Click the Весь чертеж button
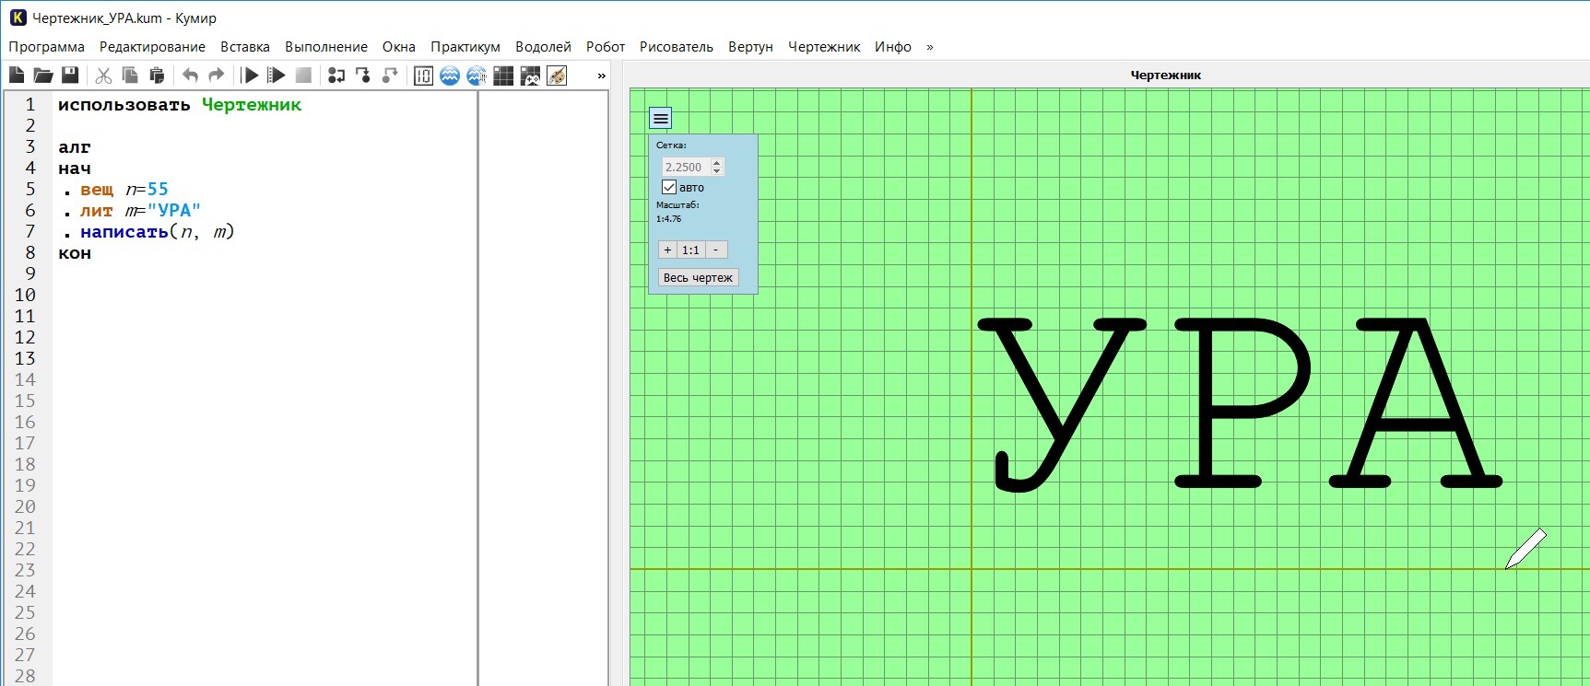Viewport: 1590px width, 686px height. pyautogui.click(x=699, y=277)
